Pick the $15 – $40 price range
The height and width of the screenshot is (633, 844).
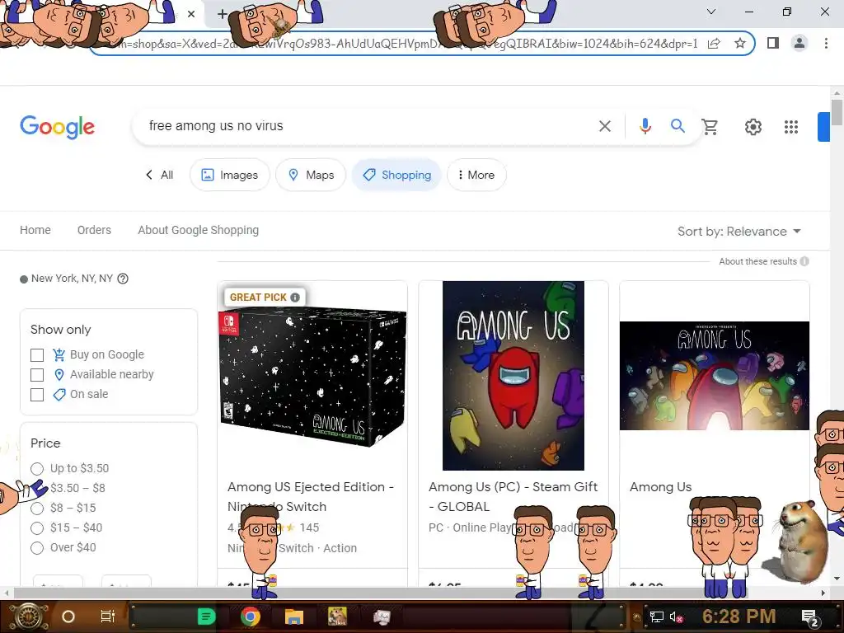tap(37, 528)
